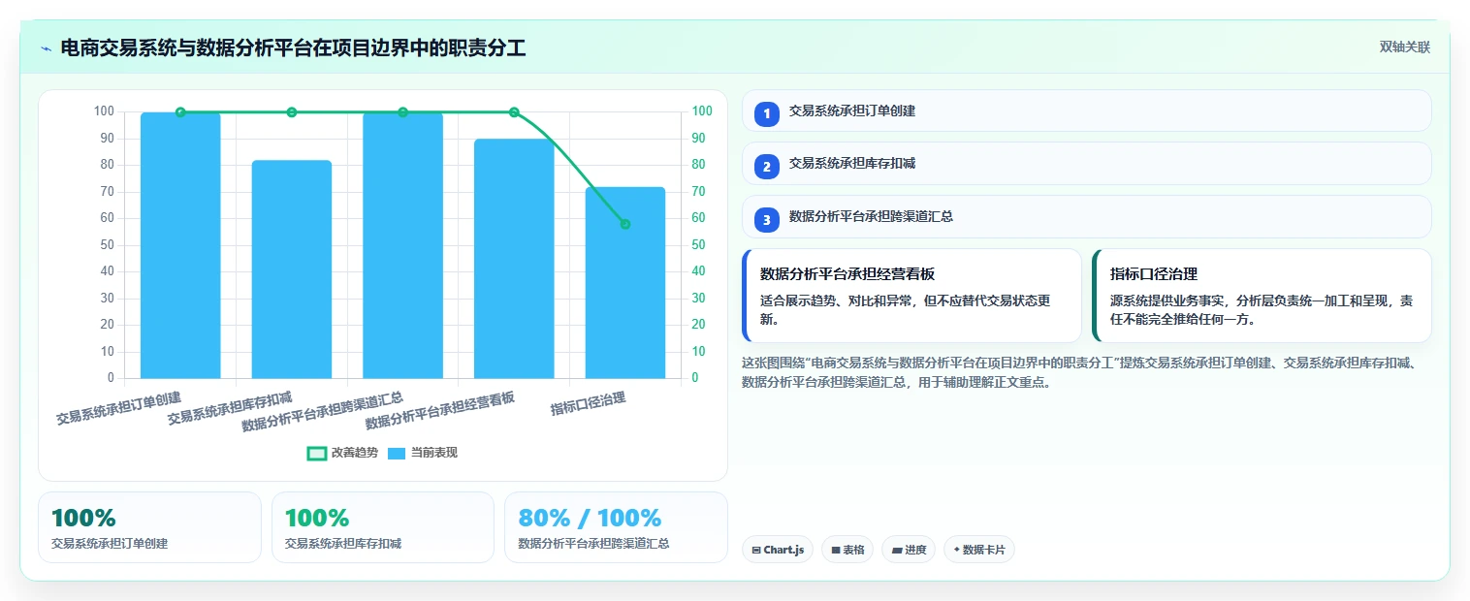Screen dimensions: 1470x601
Task: Click the blue bar for 交易系统承担库存扣减
Action: pyautogui.click(x=292, y=269)
